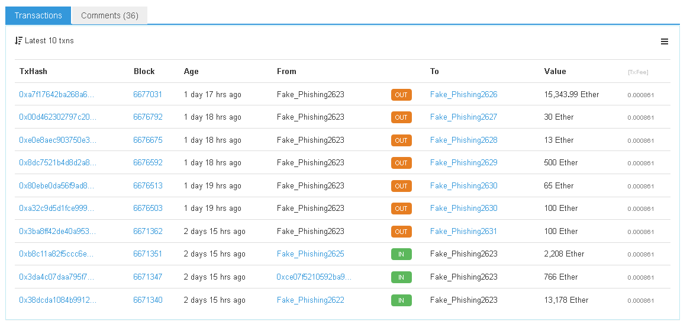690x327 pixels.
Task: View block 6677031
Action: 148,94
